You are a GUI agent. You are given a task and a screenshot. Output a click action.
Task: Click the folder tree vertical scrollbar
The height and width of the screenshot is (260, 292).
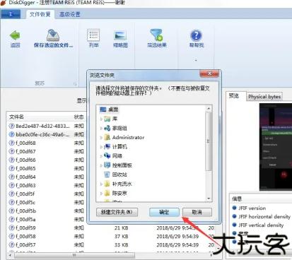209,153
